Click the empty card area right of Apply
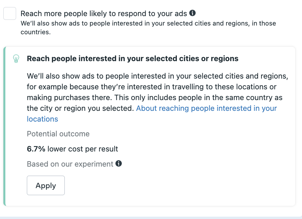 click(x=178, y=185)
